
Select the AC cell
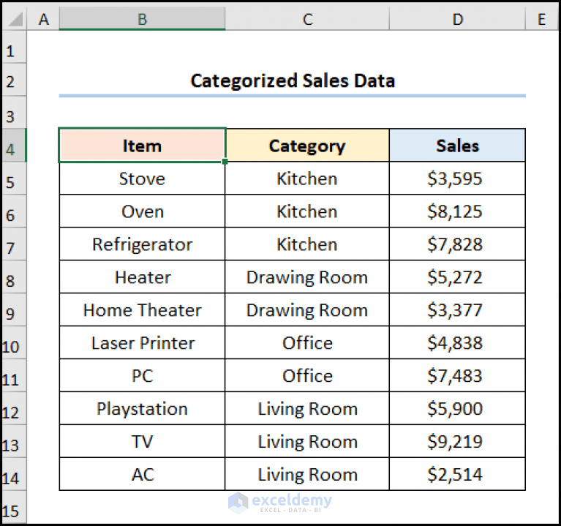(x=142, y=475)
